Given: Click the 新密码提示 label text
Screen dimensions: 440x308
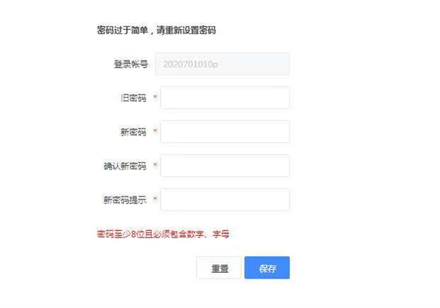Looking at the screenshot, I should point(125,199).
